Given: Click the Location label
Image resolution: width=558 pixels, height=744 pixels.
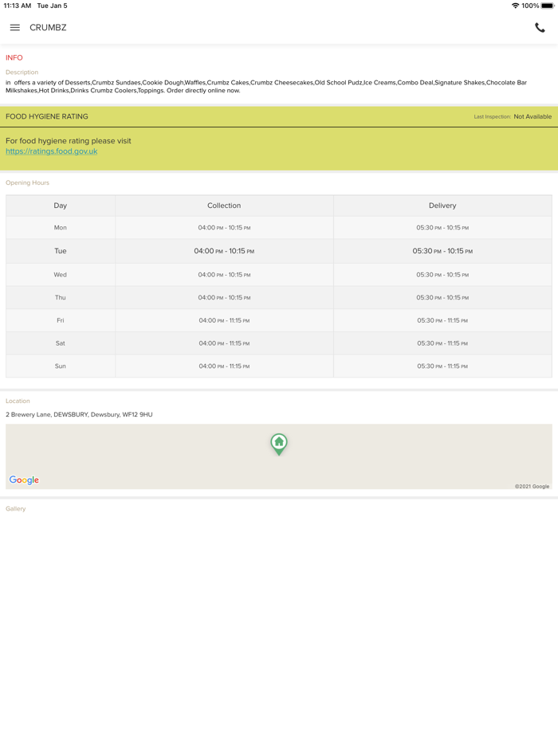Looking at the screenshot, I should coord(18,401).
